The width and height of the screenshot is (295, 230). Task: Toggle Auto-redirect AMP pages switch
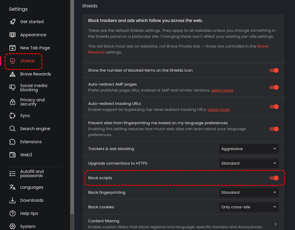tap(274, 87)
